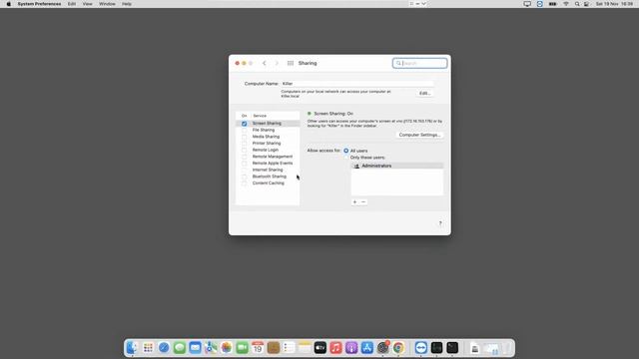
Task: Open Calendar from the Dock
Action: (x=258, y=348)
